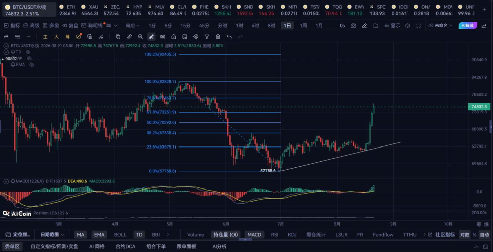Viewport: 493px width, 252px height.
Task: Open the 社区指标 community indicators
Action: click(442, 235)
